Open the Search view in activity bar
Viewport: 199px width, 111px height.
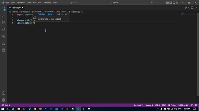coord(3,15)
